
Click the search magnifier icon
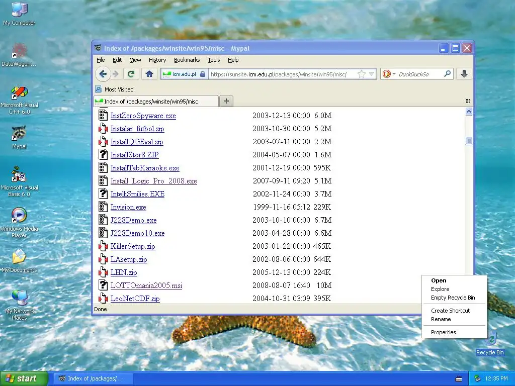[447, 74]
